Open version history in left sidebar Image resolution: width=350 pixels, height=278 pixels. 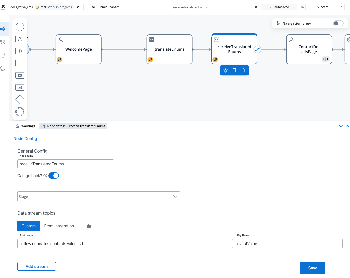pyautogui.click(x=3, y=42)
